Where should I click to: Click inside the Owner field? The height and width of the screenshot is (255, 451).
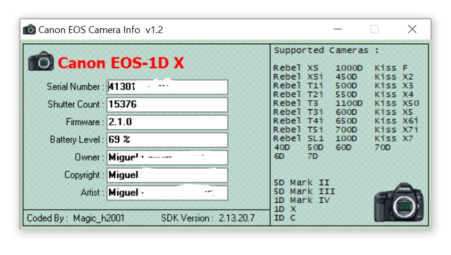(167, 157)
